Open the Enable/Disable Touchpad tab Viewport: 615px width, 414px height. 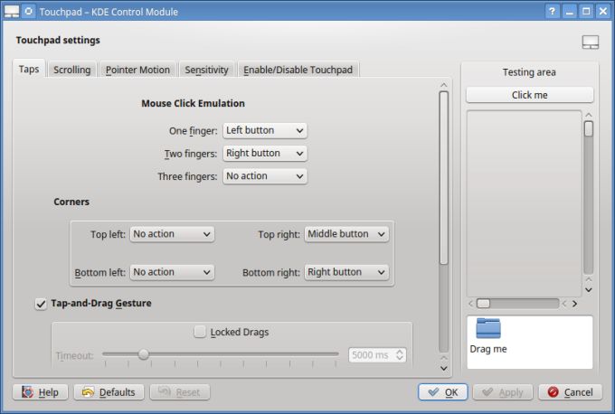click(x=298, y=70)
